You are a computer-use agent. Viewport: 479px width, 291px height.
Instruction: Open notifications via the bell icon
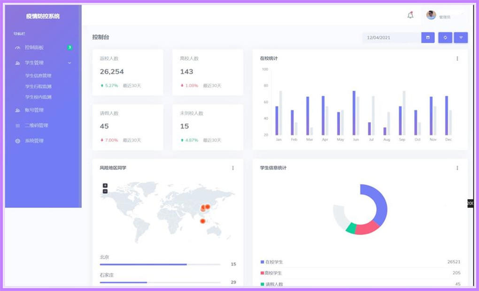pyautogui.click(x=410, y=15)
